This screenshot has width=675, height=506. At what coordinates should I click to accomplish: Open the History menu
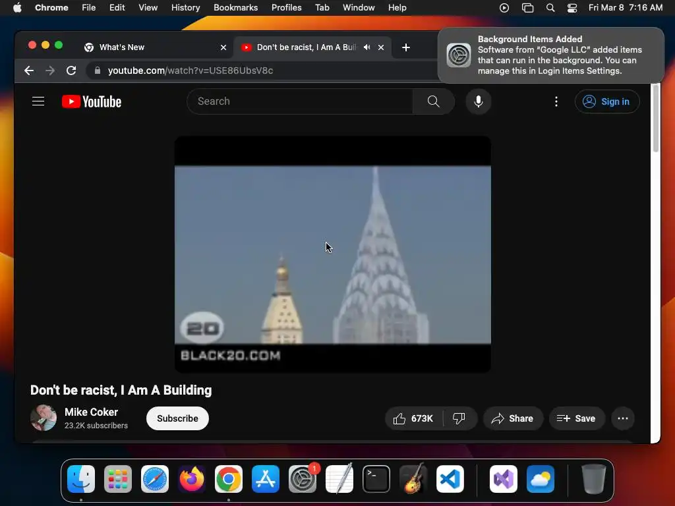(185, 8)
